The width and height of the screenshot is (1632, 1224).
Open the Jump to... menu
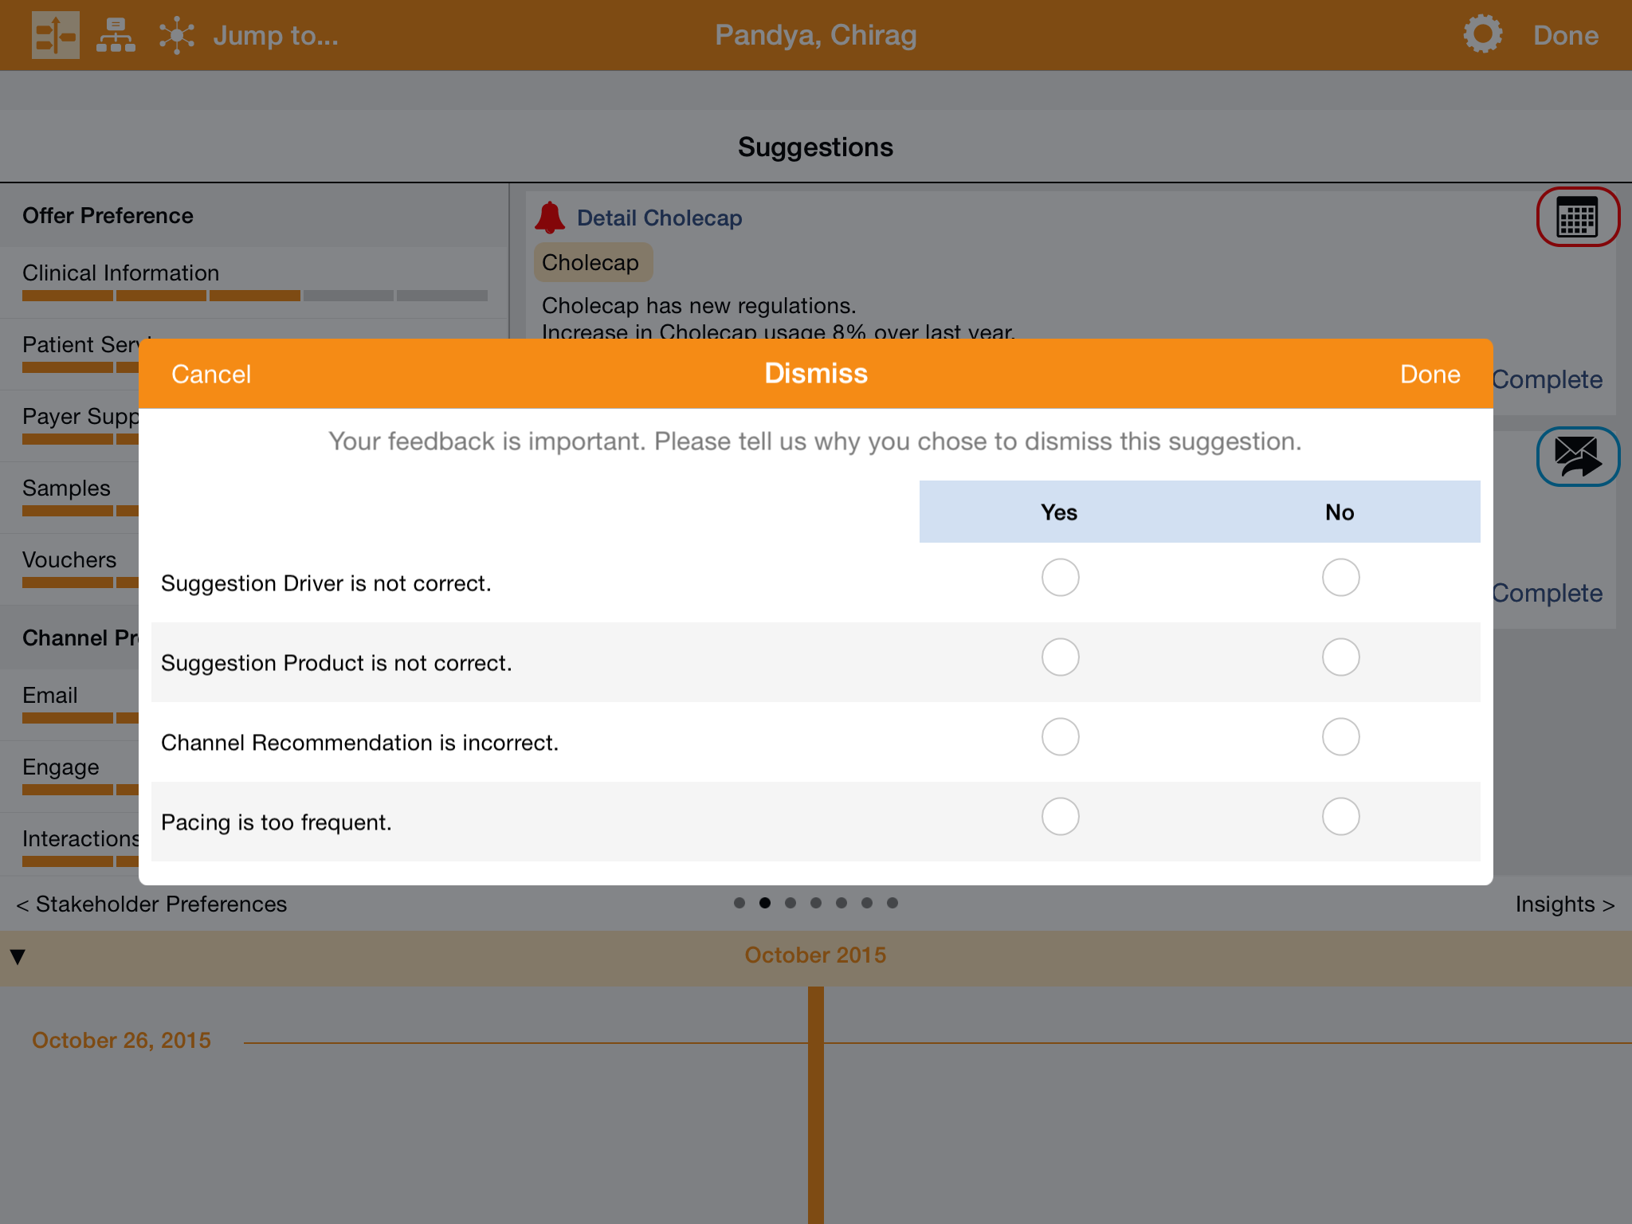pyautogui.click(x=276, y=35)
